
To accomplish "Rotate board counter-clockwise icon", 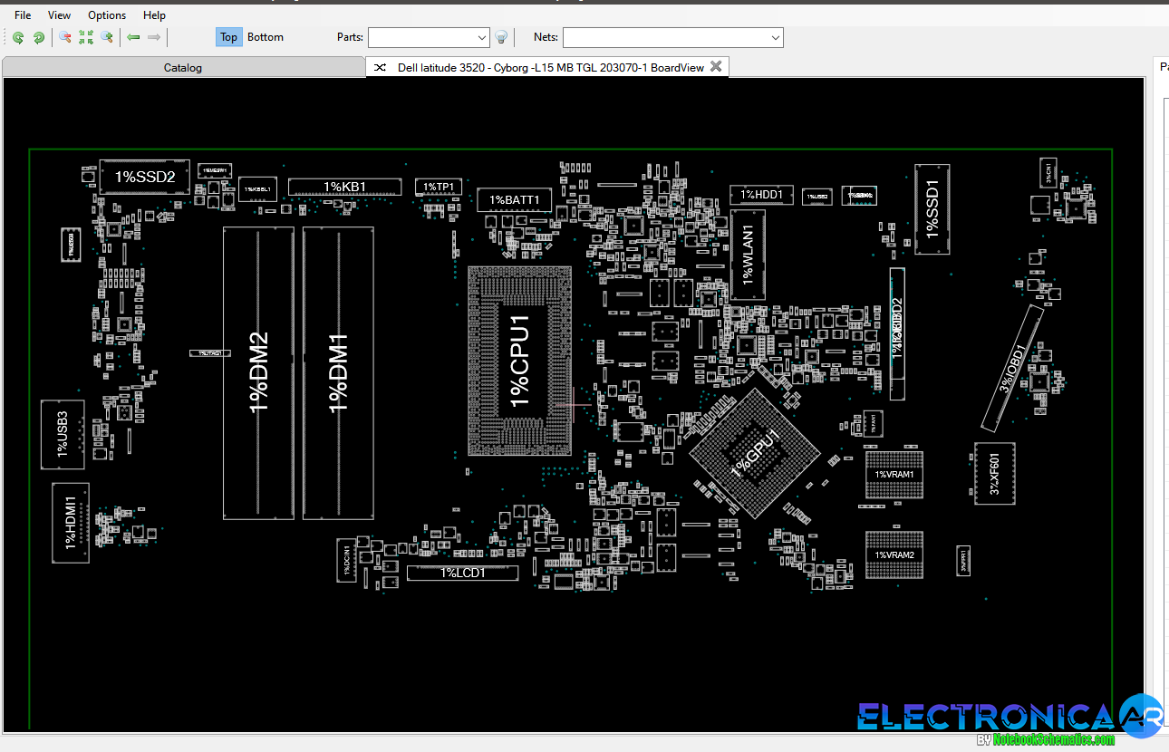I will click(17, 37).
